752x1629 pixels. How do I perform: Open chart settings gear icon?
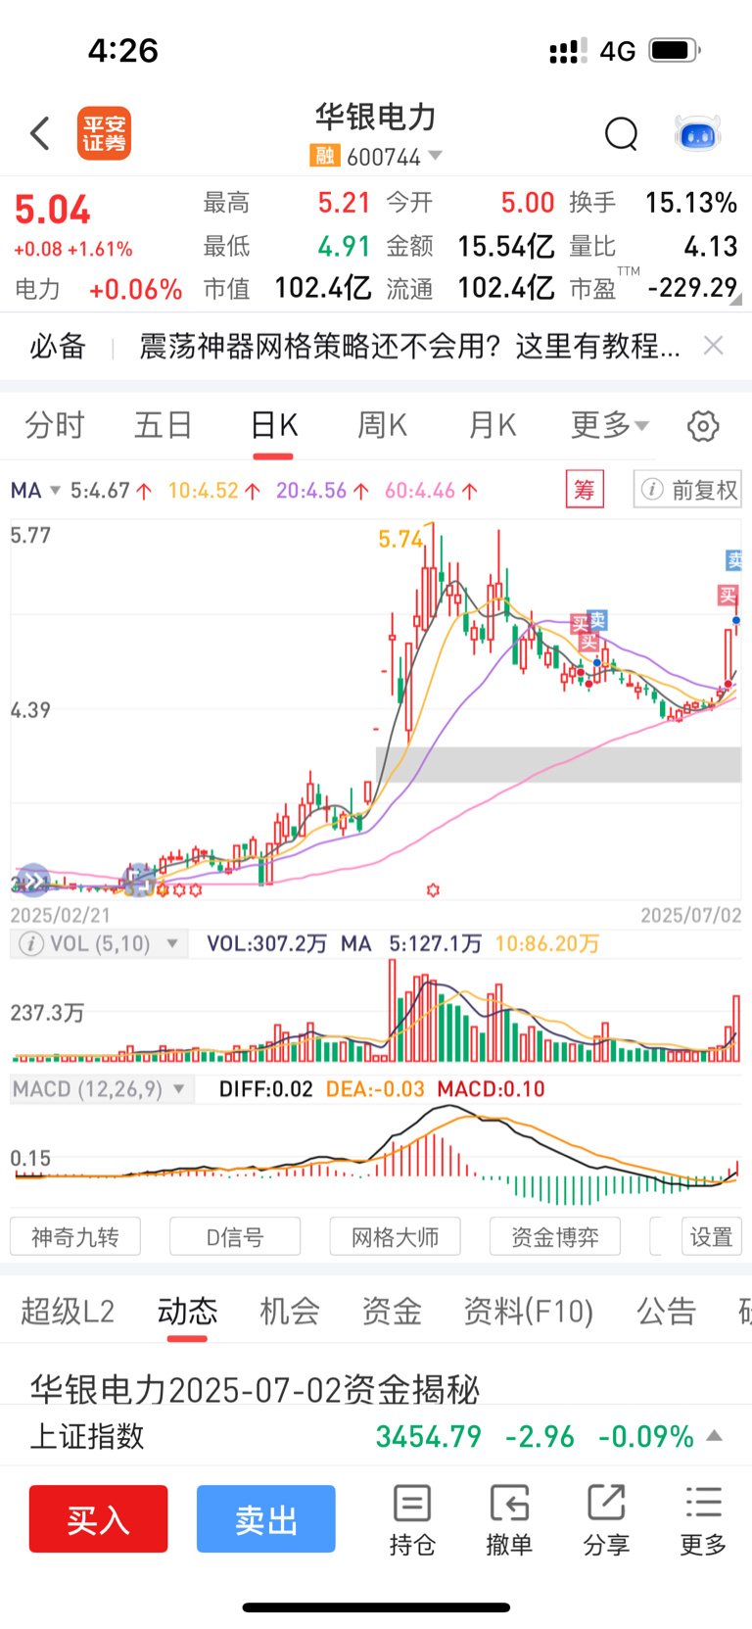(x=703, y=426)
